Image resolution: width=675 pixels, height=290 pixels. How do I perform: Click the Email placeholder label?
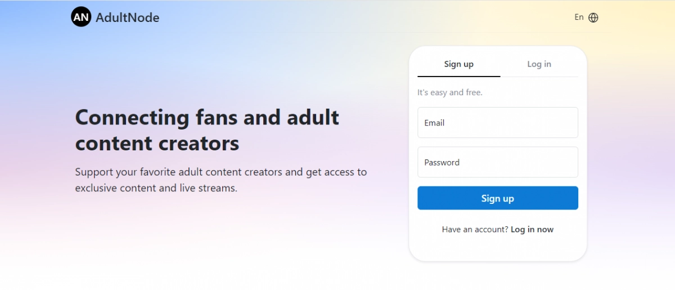point(434,123)
